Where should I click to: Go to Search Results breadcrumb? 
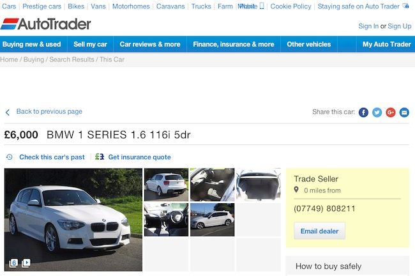72,59
